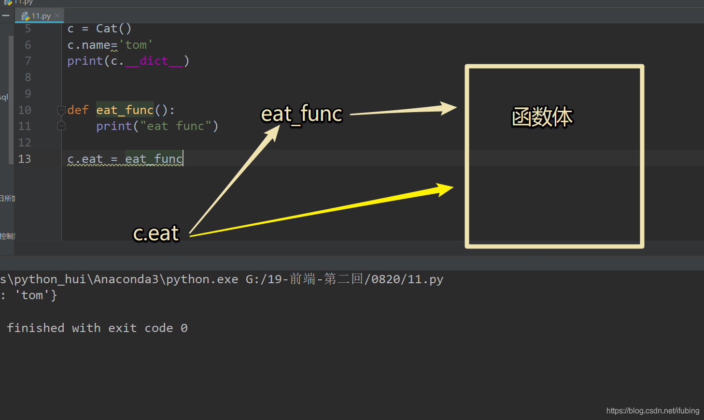Screen dimensions: 704x420
Task: Click the 'tom' string on line 6
Action: pos(136,45)
